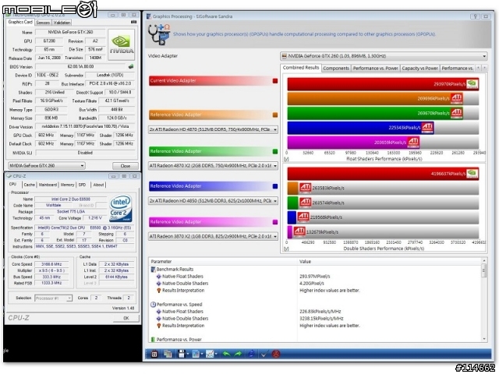The image size is (499, 374).
Task: Open the Mainboard tab in CPU-Z
Action: (x=48, y=185)
